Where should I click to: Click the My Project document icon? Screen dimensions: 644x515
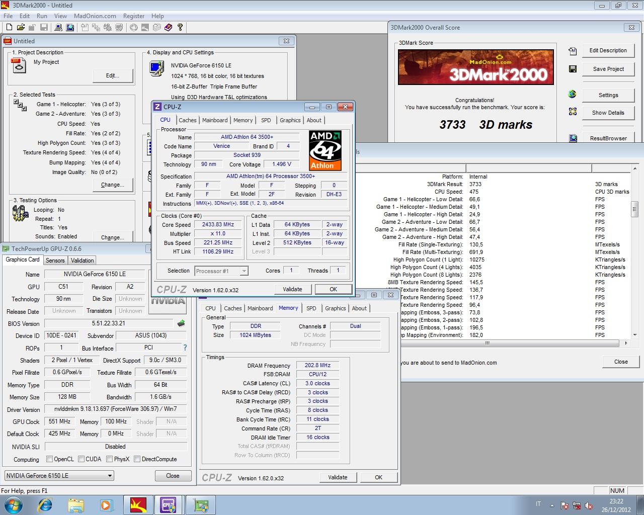click(x=19, y=65)
